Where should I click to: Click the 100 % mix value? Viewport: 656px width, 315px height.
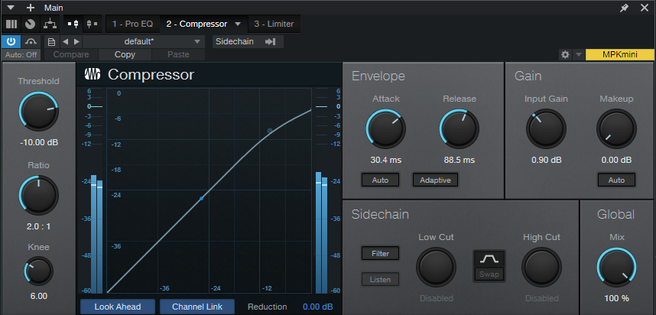coord(617,299)
